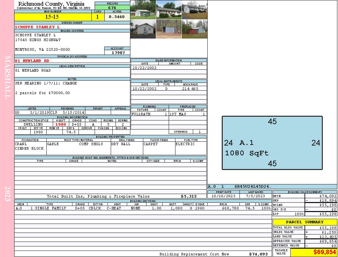Click the blue building sketch labeled A.1
This screenshot has width=338, height=257.
tap(272, 143)
